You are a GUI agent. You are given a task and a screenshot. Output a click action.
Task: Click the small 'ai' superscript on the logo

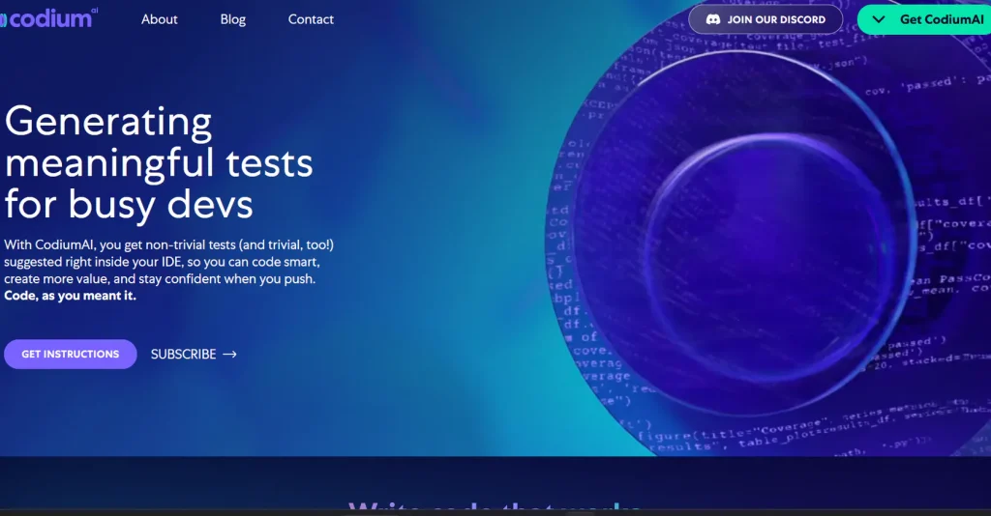93,9
